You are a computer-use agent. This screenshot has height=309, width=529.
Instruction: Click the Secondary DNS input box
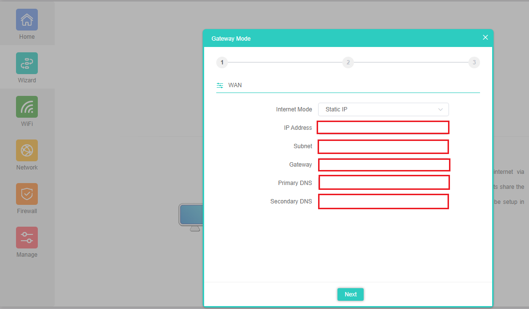383,201
